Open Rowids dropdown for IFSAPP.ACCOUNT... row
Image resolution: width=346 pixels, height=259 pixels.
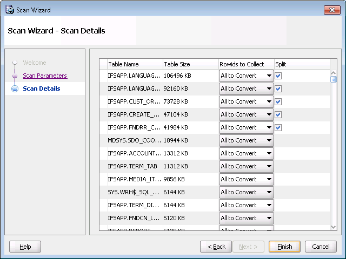tap(247, 153)
